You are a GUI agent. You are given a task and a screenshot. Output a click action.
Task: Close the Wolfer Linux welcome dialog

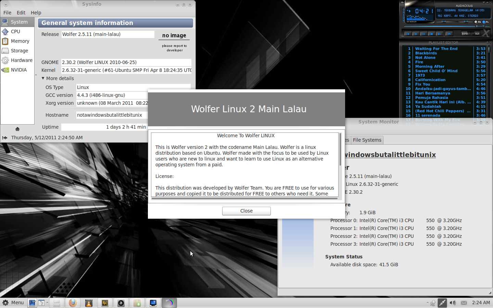246,211
